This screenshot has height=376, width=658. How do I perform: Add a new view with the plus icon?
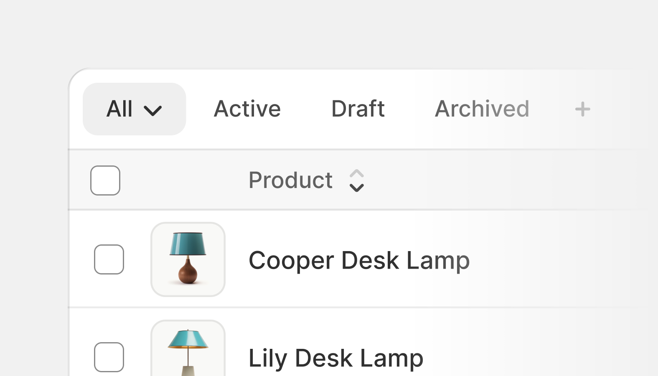[x=582, y=109]
